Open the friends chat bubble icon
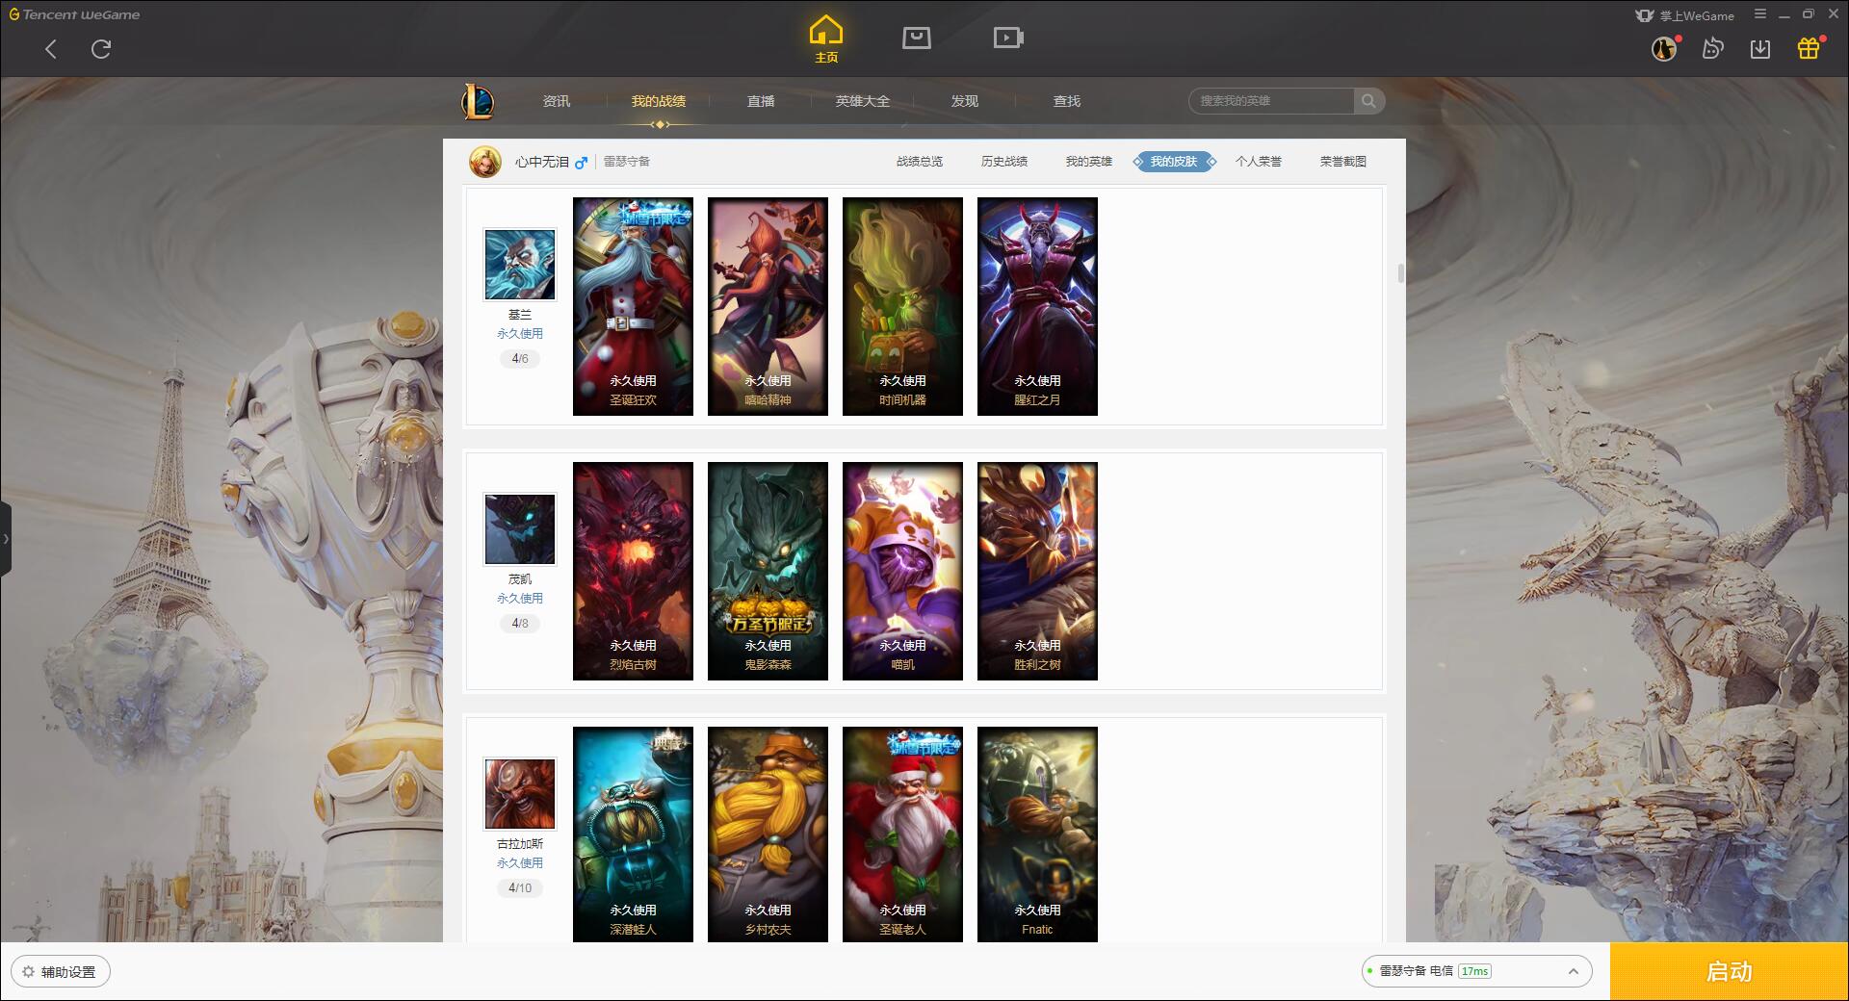This screenshot has width=1849, height=1001. click(x=1712, y=49)
